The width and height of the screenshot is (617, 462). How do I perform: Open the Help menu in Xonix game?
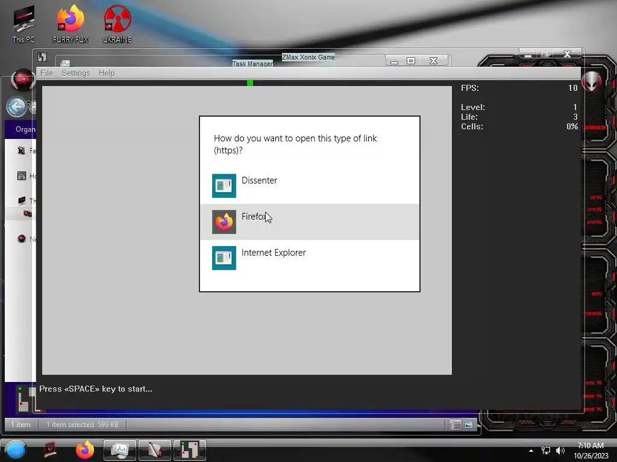point(106,73)
